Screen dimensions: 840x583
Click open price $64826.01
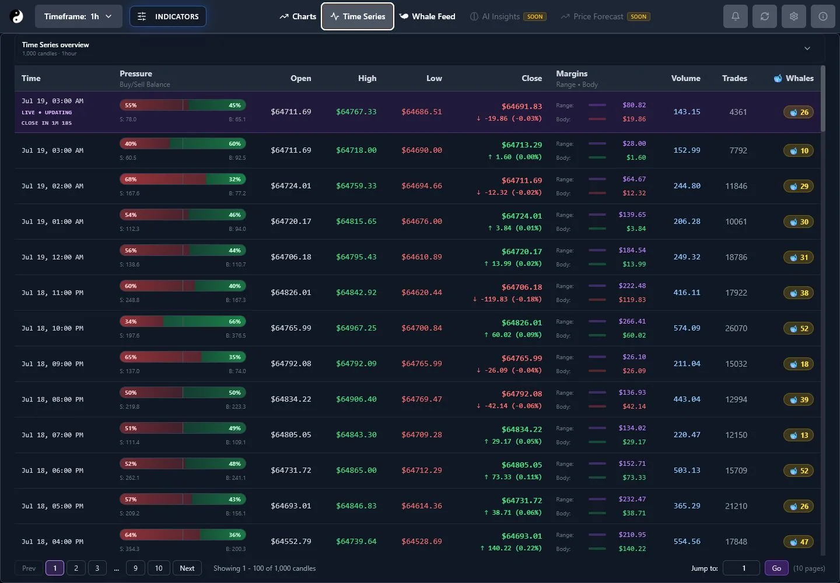(291, 293)
